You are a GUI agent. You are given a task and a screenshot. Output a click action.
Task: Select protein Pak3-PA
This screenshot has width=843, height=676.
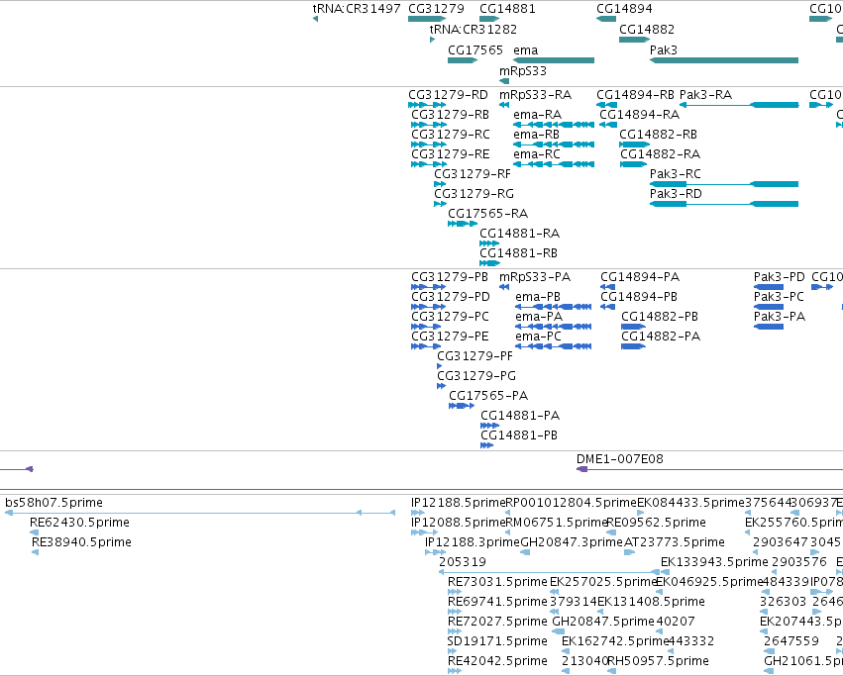(780, 317)
